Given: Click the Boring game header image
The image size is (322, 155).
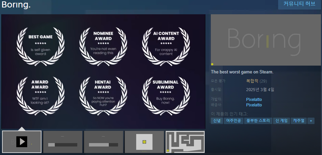Looking at the screenshot, I should point(266,40).
